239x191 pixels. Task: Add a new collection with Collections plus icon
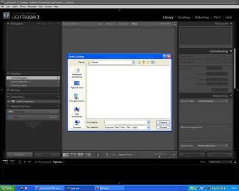[58, 97]
